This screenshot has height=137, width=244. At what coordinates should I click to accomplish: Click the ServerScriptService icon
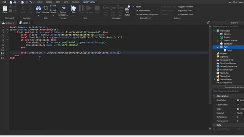coord(218,66)
